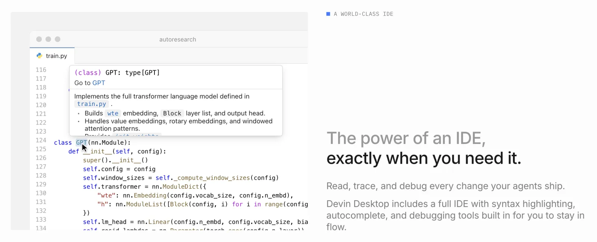Click the __init__ method definition name

point(97,151)
